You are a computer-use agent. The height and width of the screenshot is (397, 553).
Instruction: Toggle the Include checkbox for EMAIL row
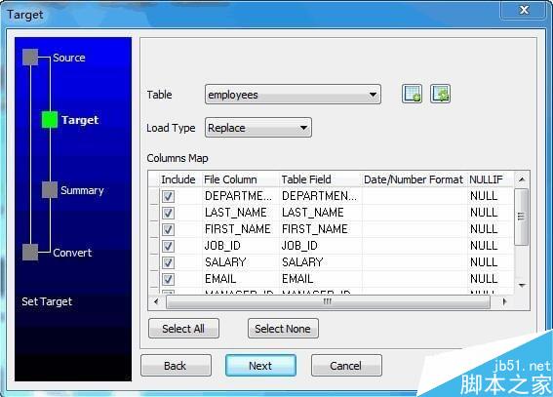[168, 279]
